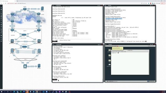Screen dimensions: 166x93
Task: Open Startup-configs from the lab sidebar
Action: tap(1, 13)
